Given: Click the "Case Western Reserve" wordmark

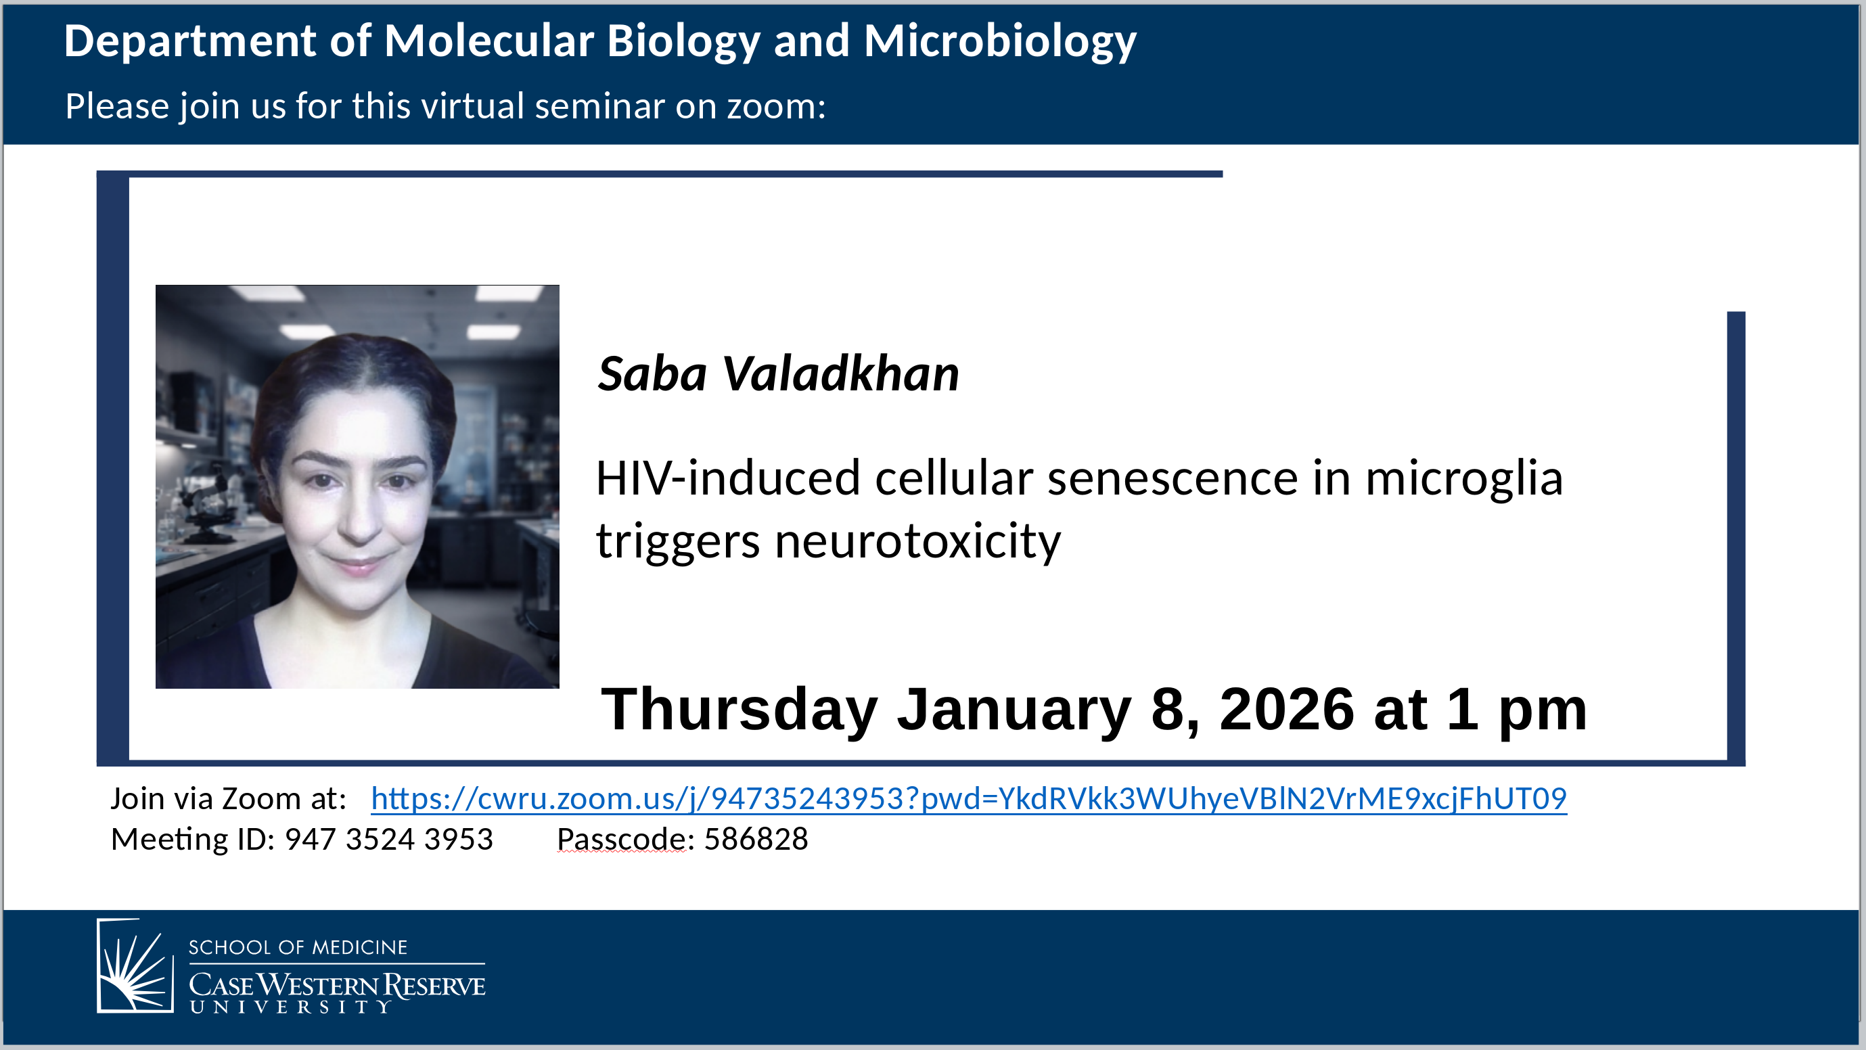Looking at the screenshot, I should 337,985.
